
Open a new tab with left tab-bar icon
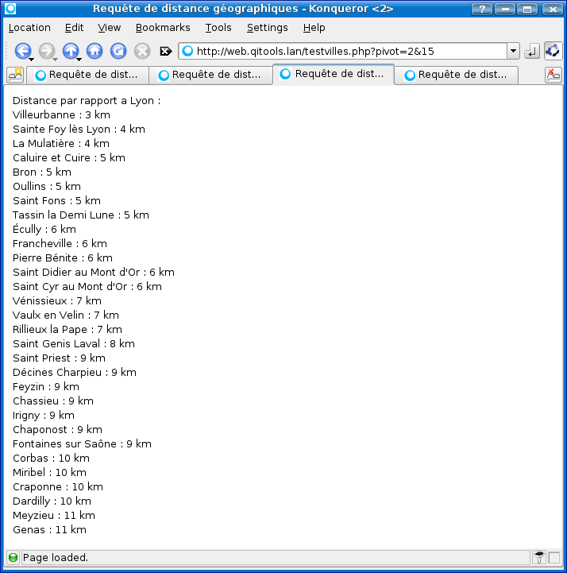(x=15, y=75)
